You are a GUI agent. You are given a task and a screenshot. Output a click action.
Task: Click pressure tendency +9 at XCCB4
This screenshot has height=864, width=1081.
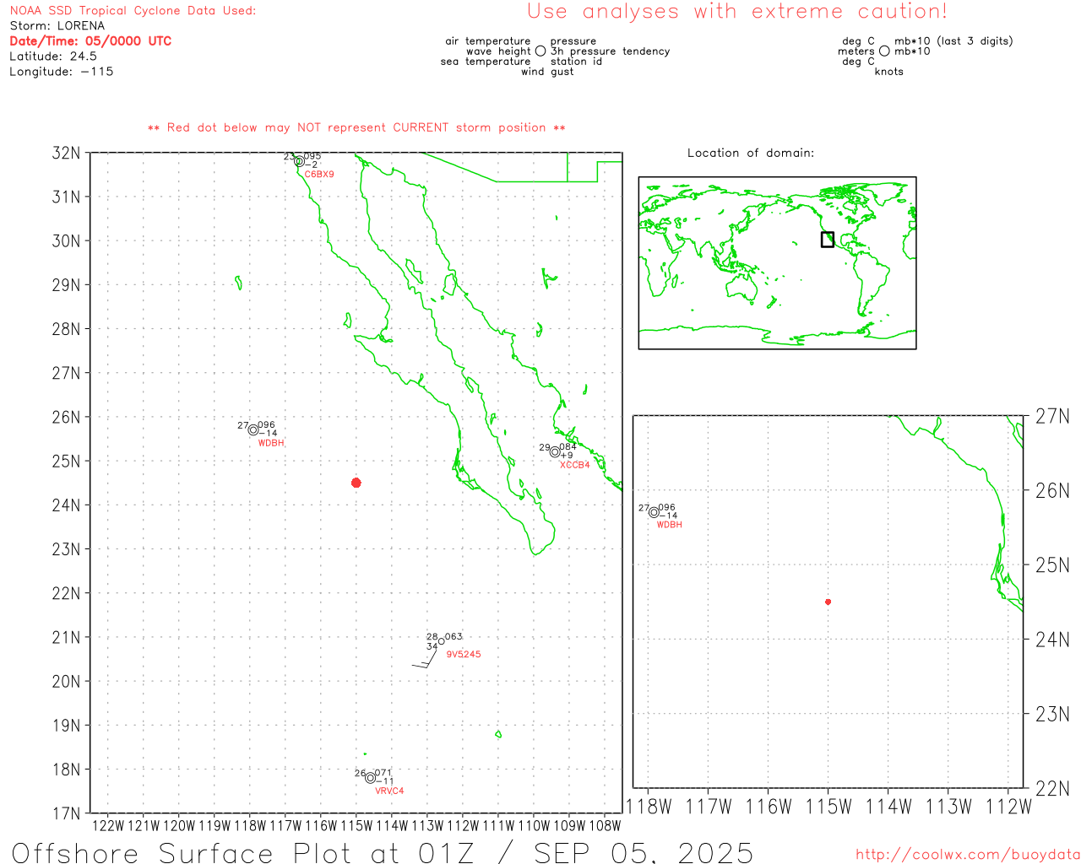(568, 456)
